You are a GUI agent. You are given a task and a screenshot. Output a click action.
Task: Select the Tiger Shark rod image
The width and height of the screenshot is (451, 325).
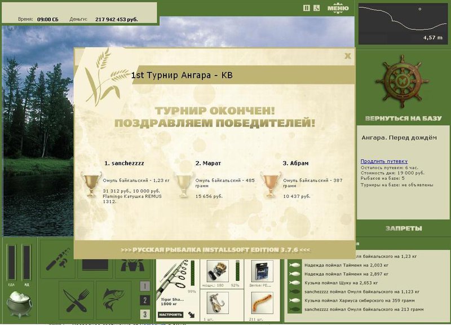173,278
